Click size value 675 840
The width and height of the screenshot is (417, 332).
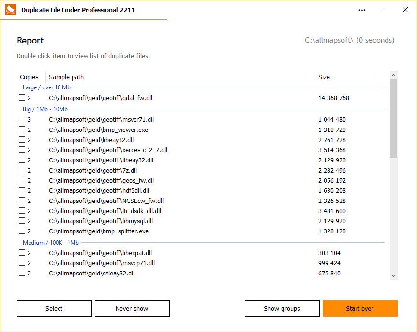pos(329,273)
